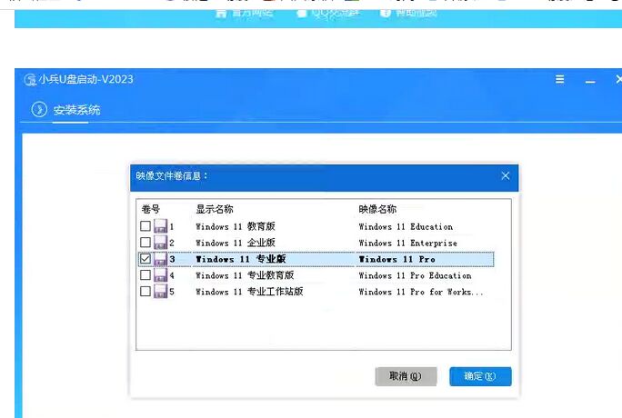Image resolution: width=622 pixels, height=418 pixels.
Task: Click image name Windows 11 Pro for Works...
Action: [421, 292]
